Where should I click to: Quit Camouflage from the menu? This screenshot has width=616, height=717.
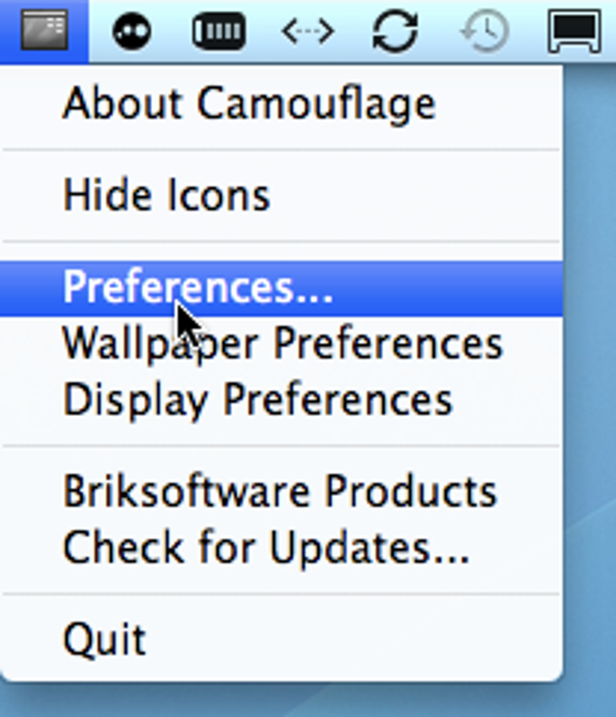coord(103,639)
